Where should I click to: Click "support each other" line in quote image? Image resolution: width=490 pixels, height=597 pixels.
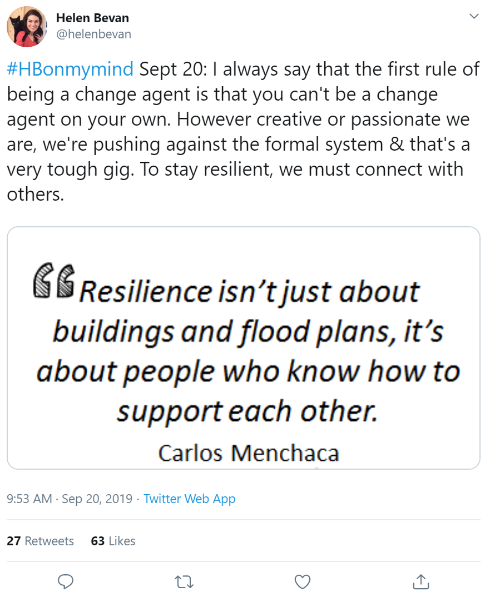[246, 411]
